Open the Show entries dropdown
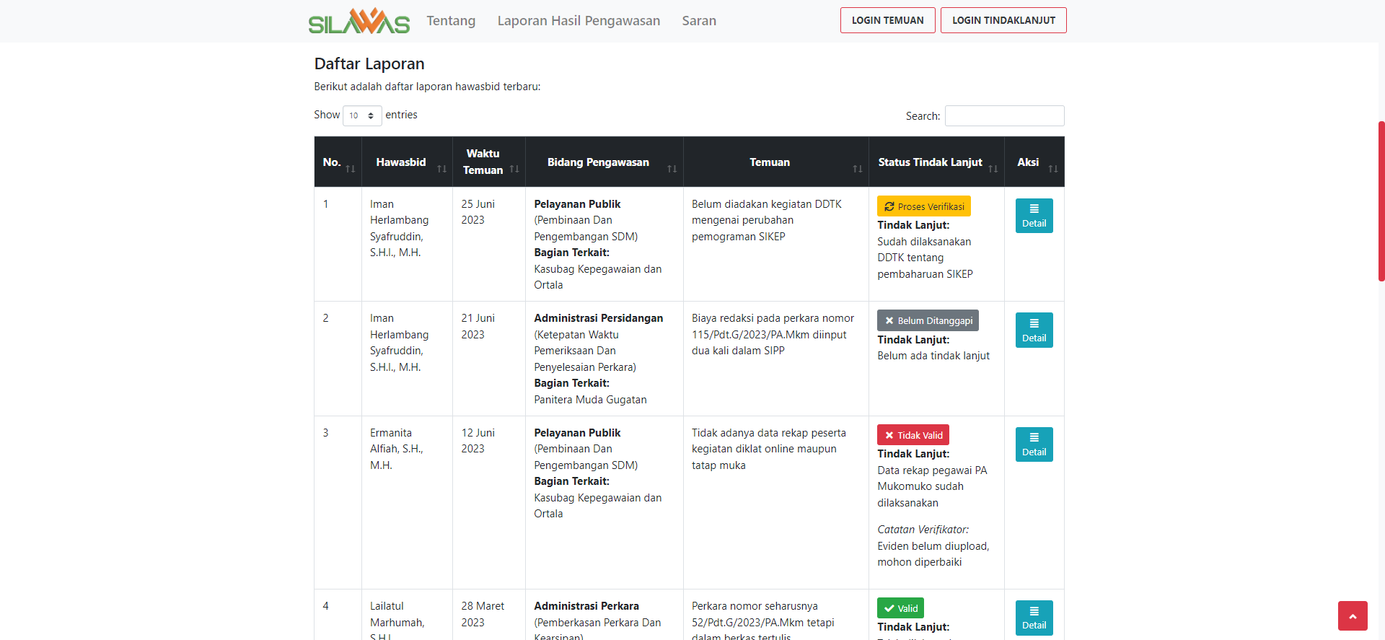Screen dimensions: 1385x640 (x=362, y=115)
